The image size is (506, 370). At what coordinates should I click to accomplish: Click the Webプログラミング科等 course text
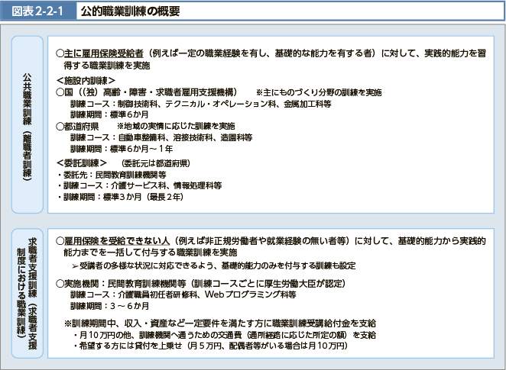tap(248, 294)
